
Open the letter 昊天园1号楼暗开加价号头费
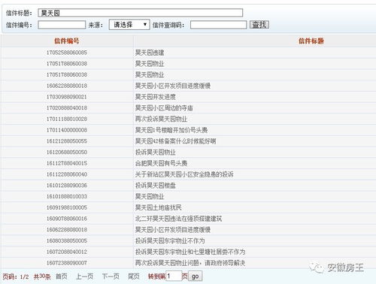pos(171,130)
